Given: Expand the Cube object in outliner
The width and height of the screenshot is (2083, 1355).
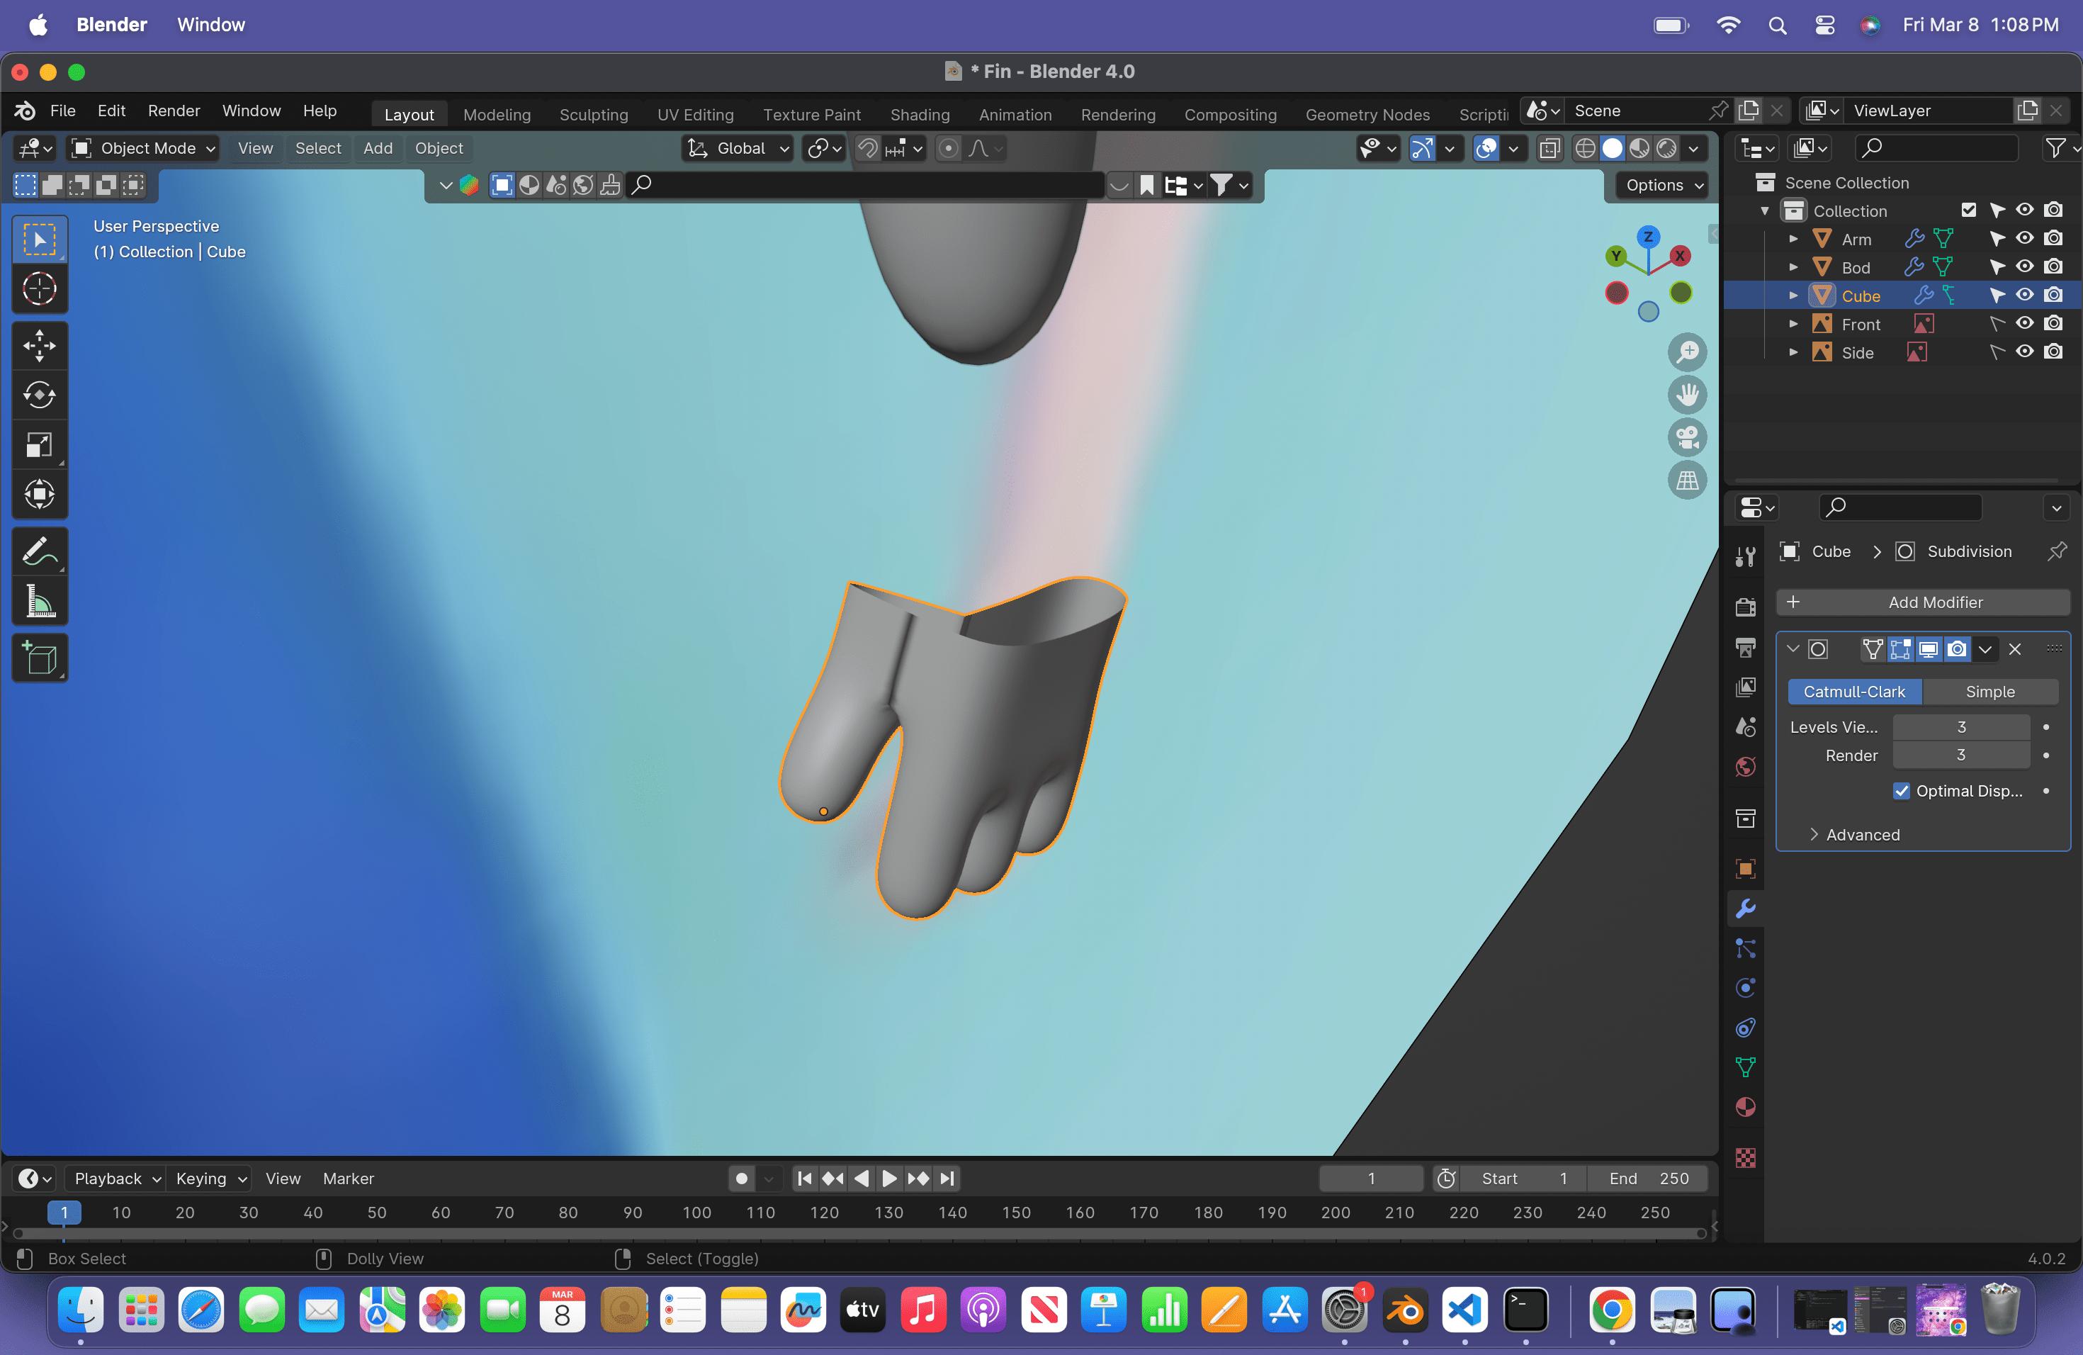Looking at the screenshot, I should (x=1793, y=296).
